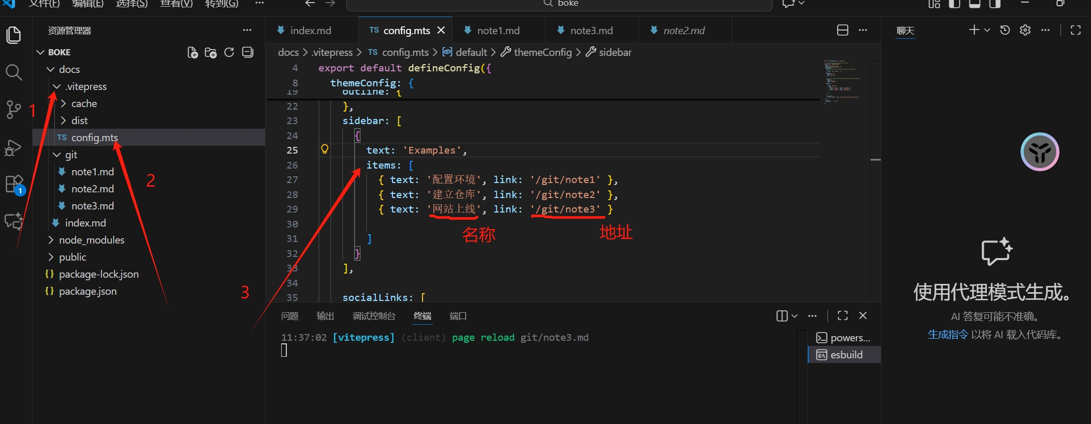The image size is (1091, 424).
Task: Switch to the 输出 panel tab
Action: point(325,316)
